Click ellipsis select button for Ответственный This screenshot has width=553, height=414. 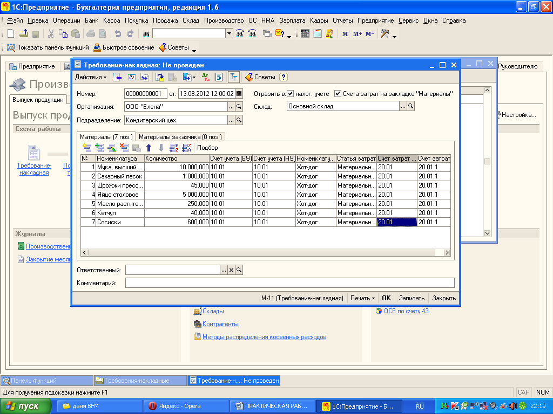pos(224,270)
